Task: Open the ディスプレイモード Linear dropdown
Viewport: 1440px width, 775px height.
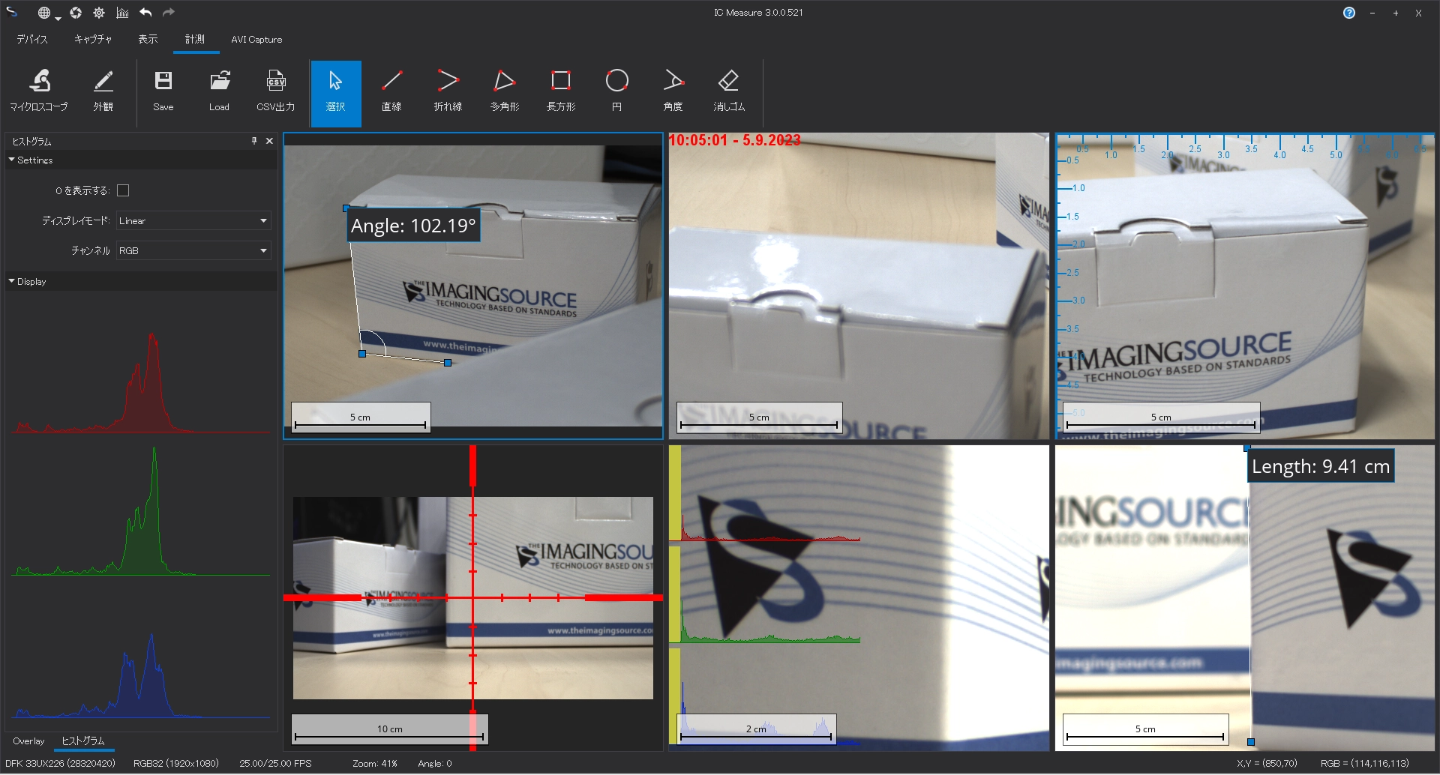Action: pyautogui.click(x=193, y=220)
